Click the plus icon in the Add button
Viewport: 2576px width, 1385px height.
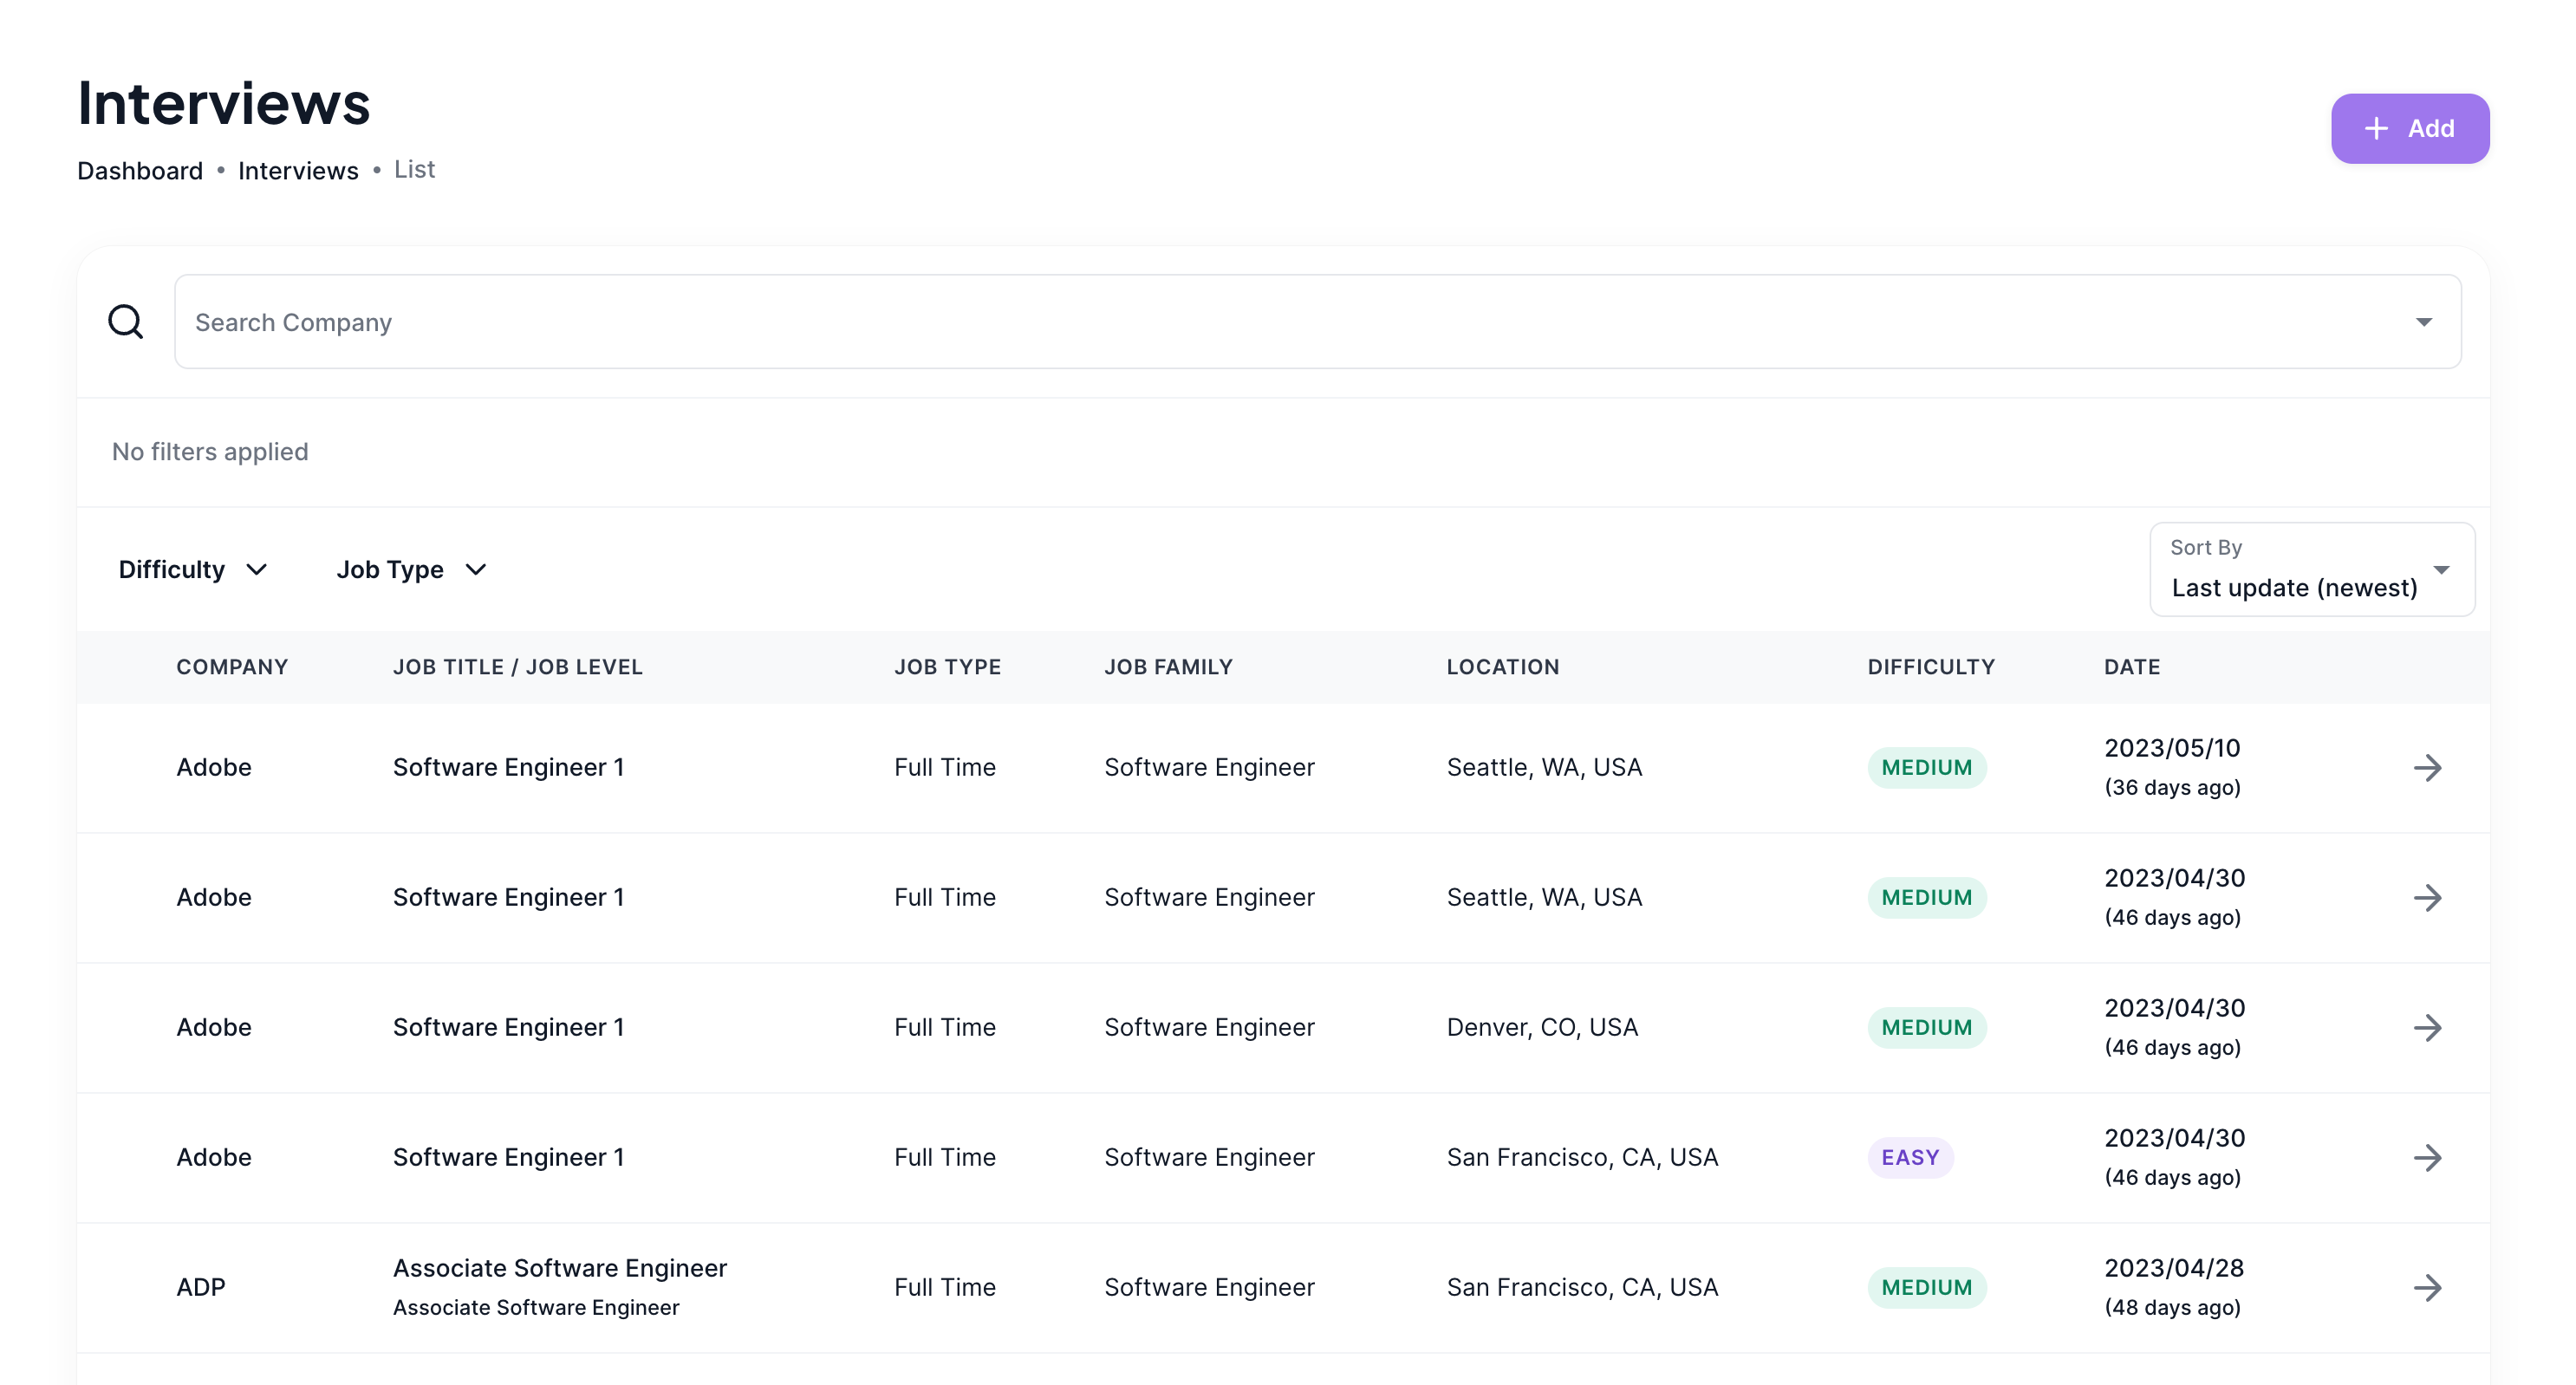coord(2376,129)
